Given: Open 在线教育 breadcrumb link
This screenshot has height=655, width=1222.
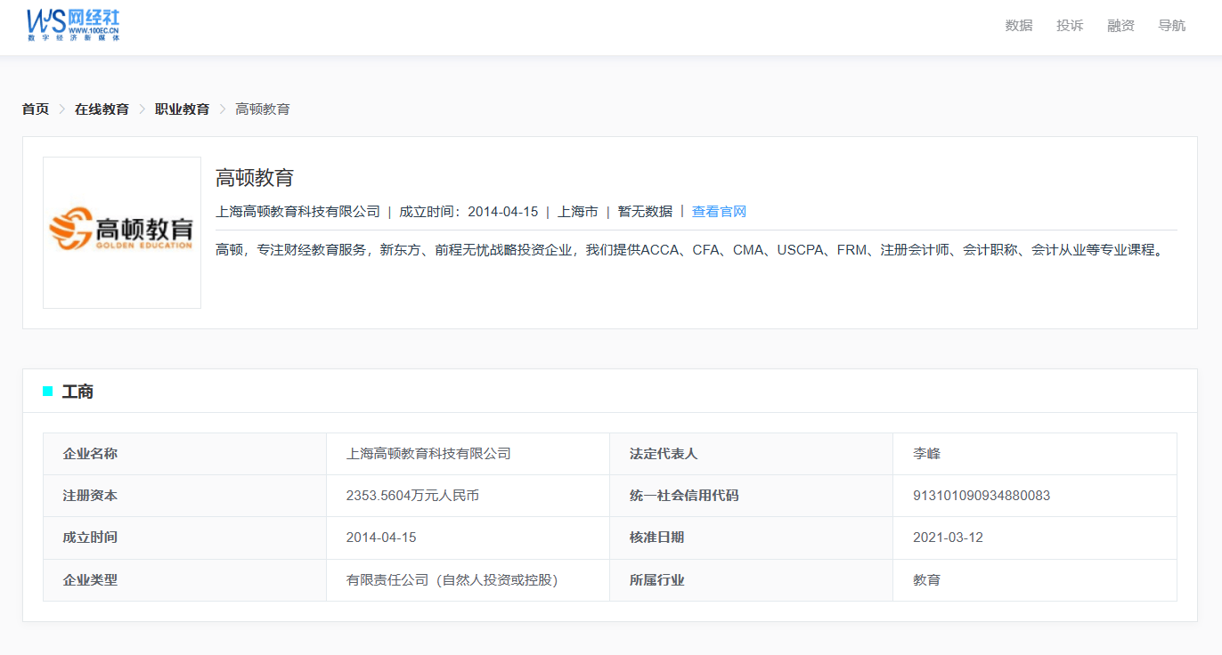Looking at the screenshot, I should tap(102, 109).
